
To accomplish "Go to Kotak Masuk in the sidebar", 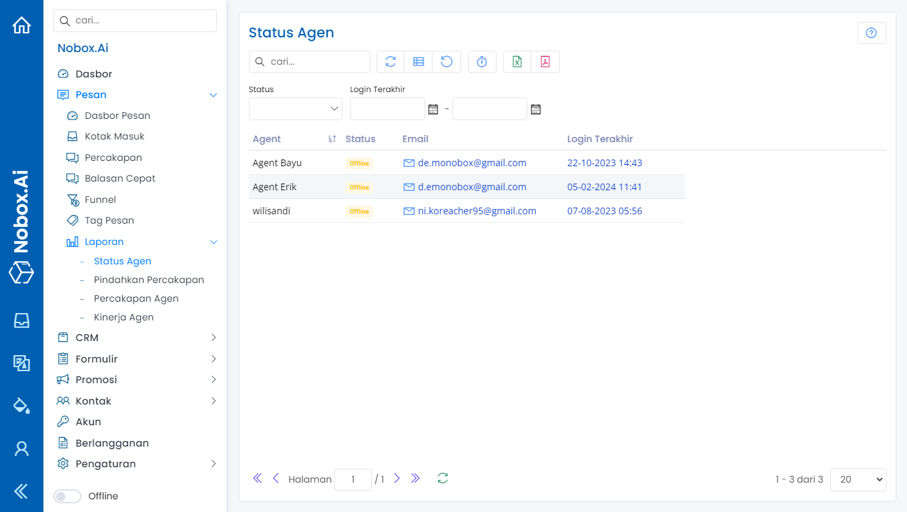I will 114,136.
